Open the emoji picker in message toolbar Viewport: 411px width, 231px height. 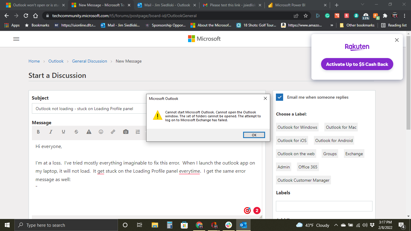pyautogui.click(x=101, y=132)
